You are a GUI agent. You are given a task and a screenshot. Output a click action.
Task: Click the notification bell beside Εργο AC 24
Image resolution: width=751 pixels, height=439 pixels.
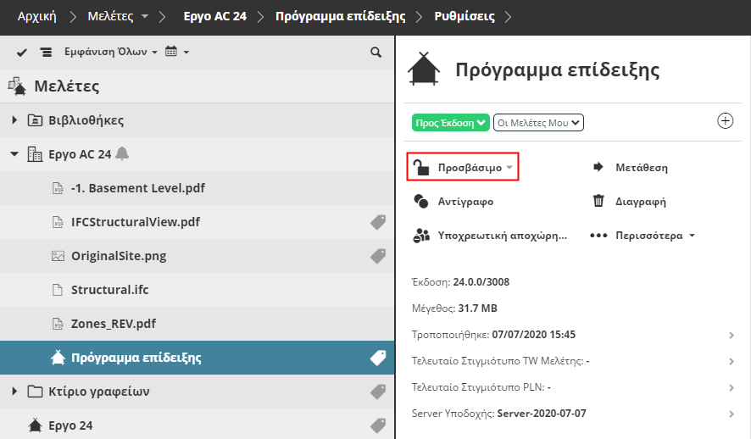pyautogui.click(x=123, y=153)
